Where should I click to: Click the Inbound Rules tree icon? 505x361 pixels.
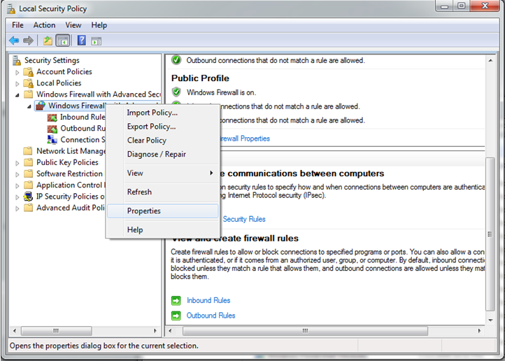click(52, 118)
